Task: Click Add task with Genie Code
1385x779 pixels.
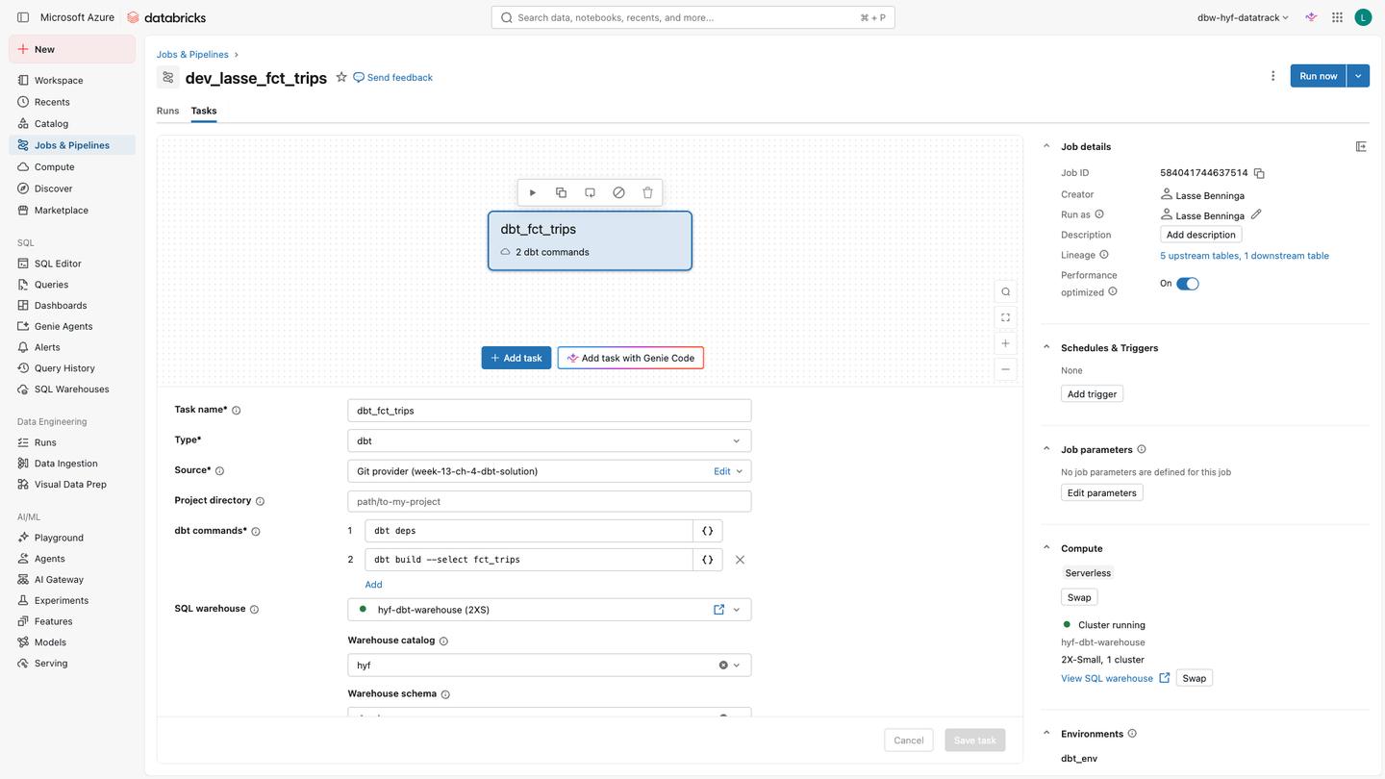Action: [x=631, y=358]
